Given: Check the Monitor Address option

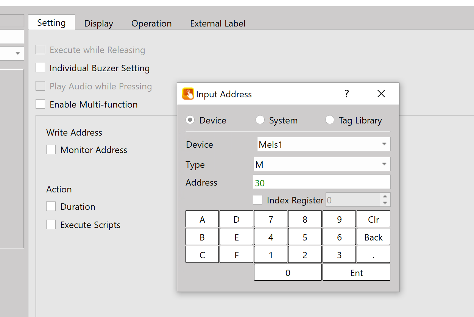Looking at the screenshot, I should click(51, 150).
